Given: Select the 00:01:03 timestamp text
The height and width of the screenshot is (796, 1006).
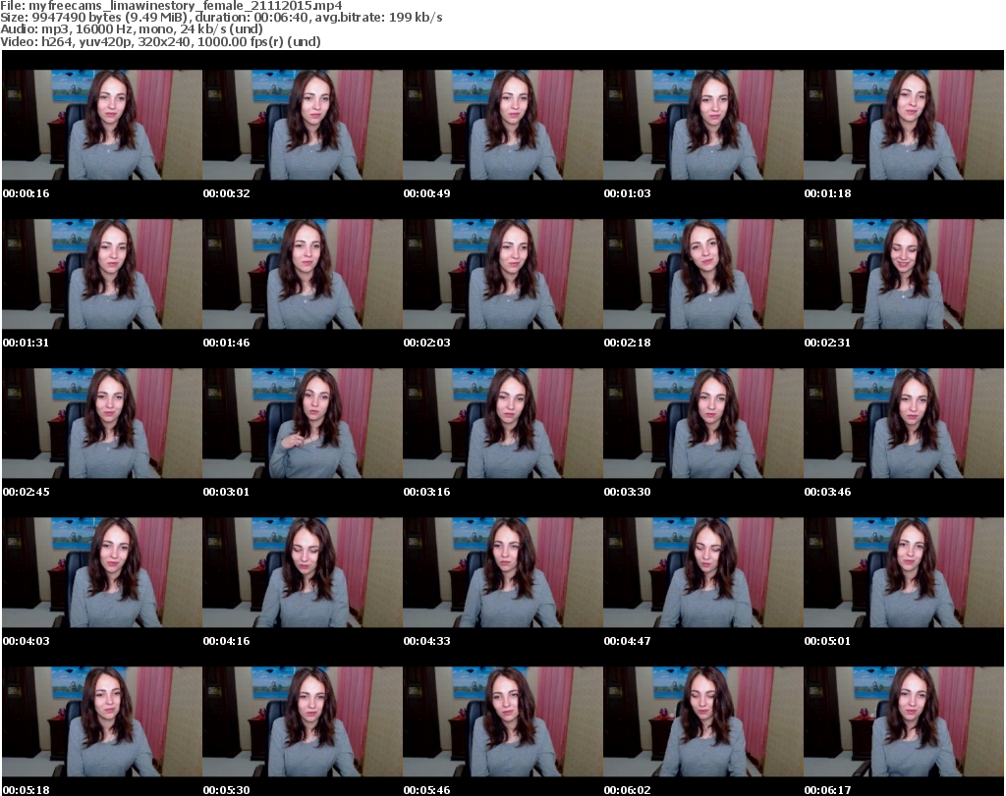Looking at the screenshot, I should [628, 193].
